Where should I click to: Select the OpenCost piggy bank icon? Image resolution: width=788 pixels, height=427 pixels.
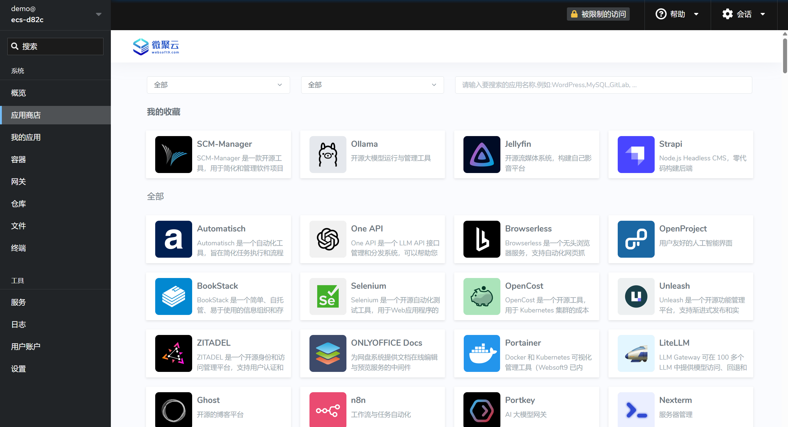click(482, 296)
